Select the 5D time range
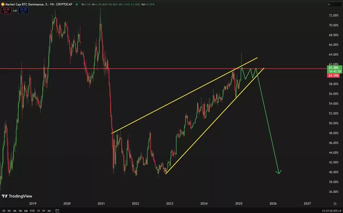Image resolution: width=343 pixels, height=213 pixels. (x=9, y=211)
